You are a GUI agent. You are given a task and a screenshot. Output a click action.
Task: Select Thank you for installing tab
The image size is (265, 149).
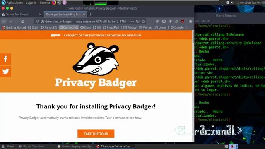click(65, 14)
